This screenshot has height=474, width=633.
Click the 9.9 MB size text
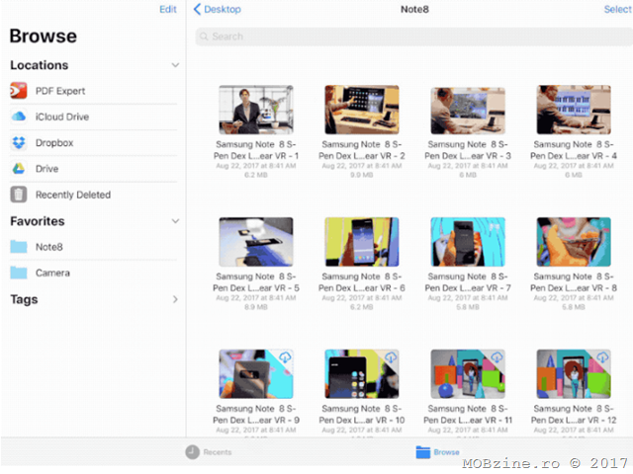pos(362,175)
